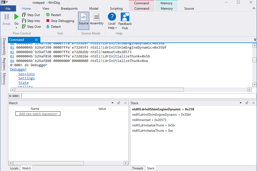Screen dimensions: 257x171
Task: Select ntdll!LdrInitializeThunk + 0x5b stack frame
Action: click(x=153, y=125)
